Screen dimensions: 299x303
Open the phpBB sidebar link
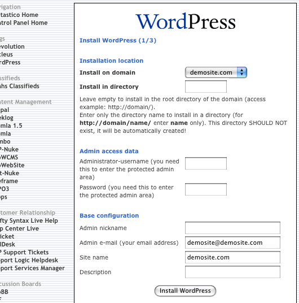[x=4, y=292]
